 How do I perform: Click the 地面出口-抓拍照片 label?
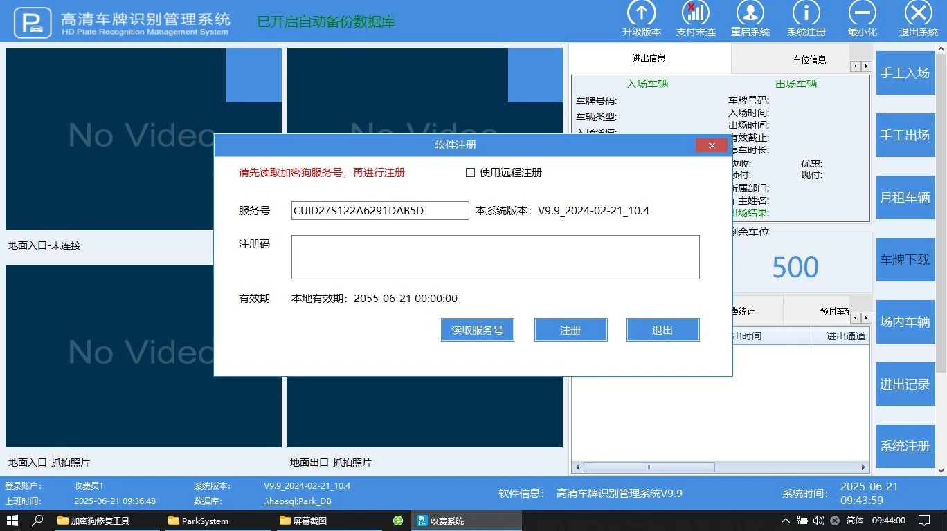pyautogui.click(x=331, y=463)
